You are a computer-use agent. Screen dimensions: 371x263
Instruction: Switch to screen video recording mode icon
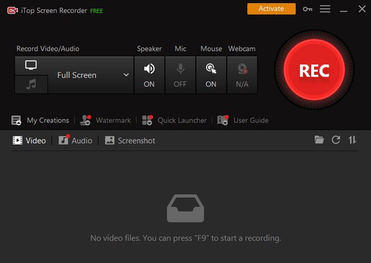pos(31,65)
